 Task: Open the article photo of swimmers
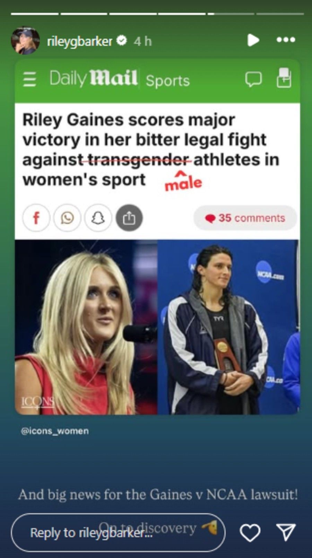(x=157, y=327)
